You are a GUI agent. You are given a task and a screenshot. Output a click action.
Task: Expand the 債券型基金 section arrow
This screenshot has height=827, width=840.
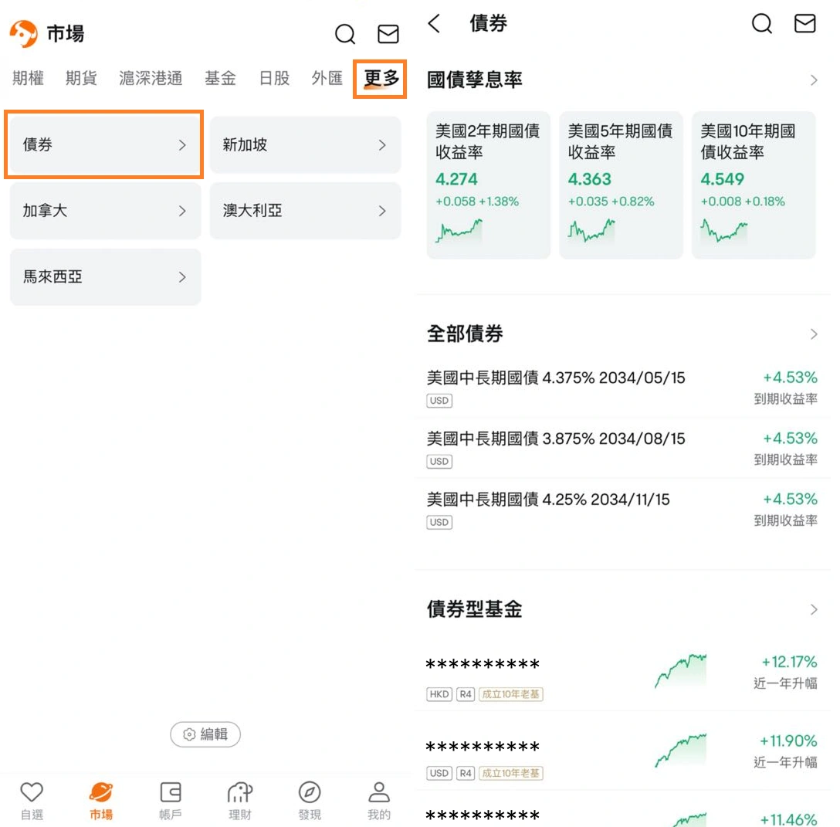[814, 609]
